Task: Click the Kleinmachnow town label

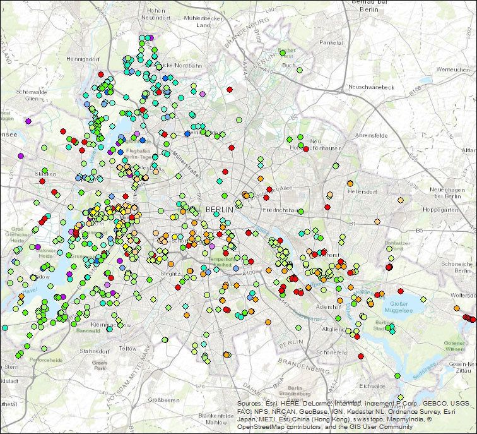Action: click(x=111, y=325)
